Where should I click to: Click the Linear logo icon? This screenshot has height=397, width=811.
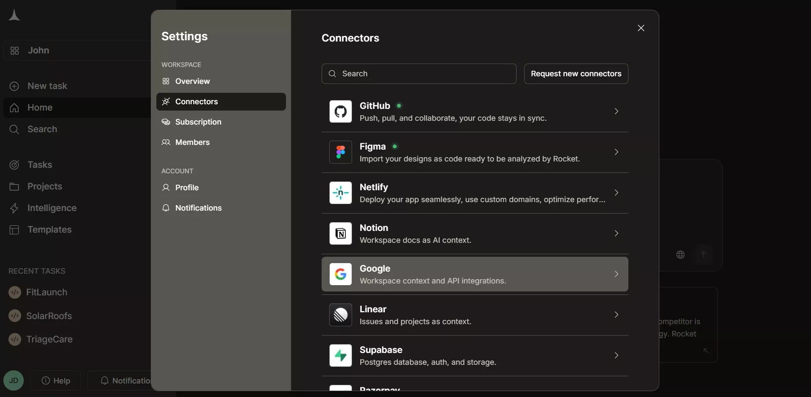341,315
